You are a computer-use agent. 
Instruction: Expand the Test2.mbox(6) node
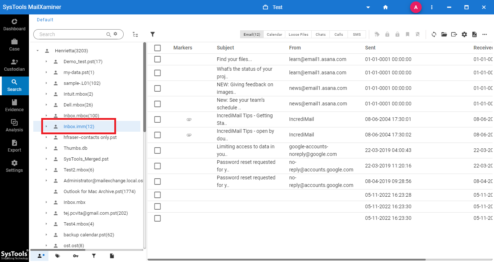pos(46,170)
